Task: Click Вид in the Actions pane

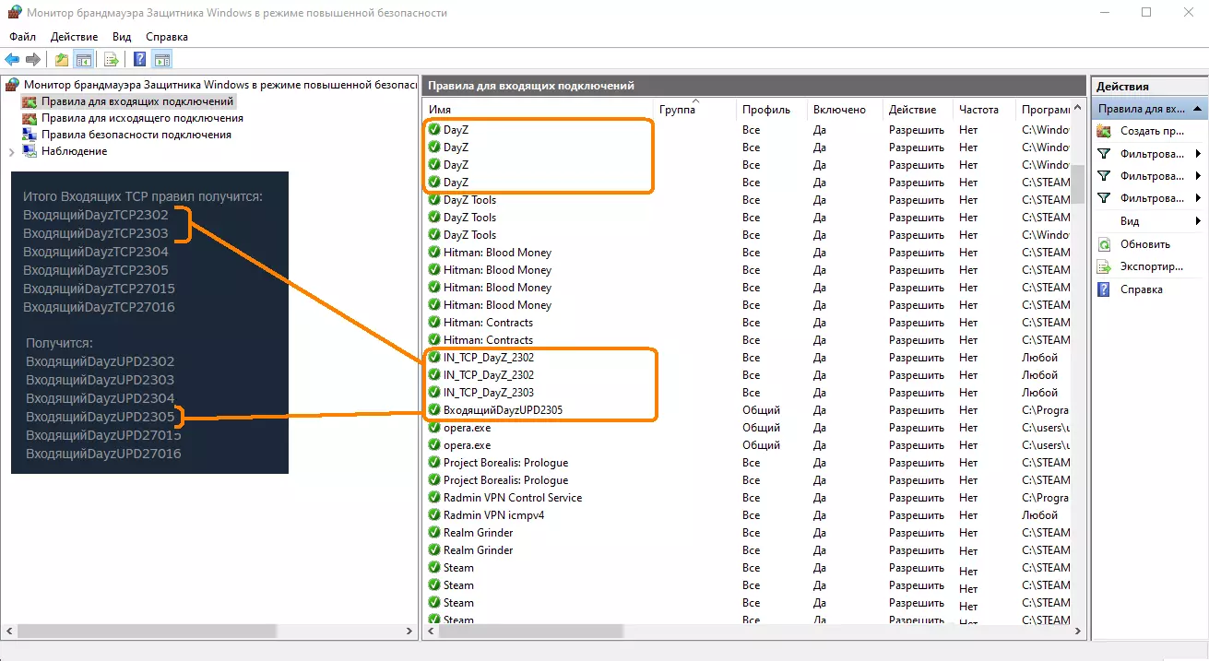Action: point(1130,221)
